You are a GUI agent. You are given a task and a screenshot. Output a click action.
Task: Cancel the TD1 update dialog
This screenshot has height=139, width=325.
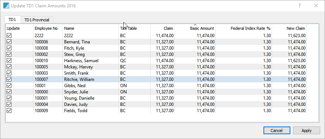point(276,131)
